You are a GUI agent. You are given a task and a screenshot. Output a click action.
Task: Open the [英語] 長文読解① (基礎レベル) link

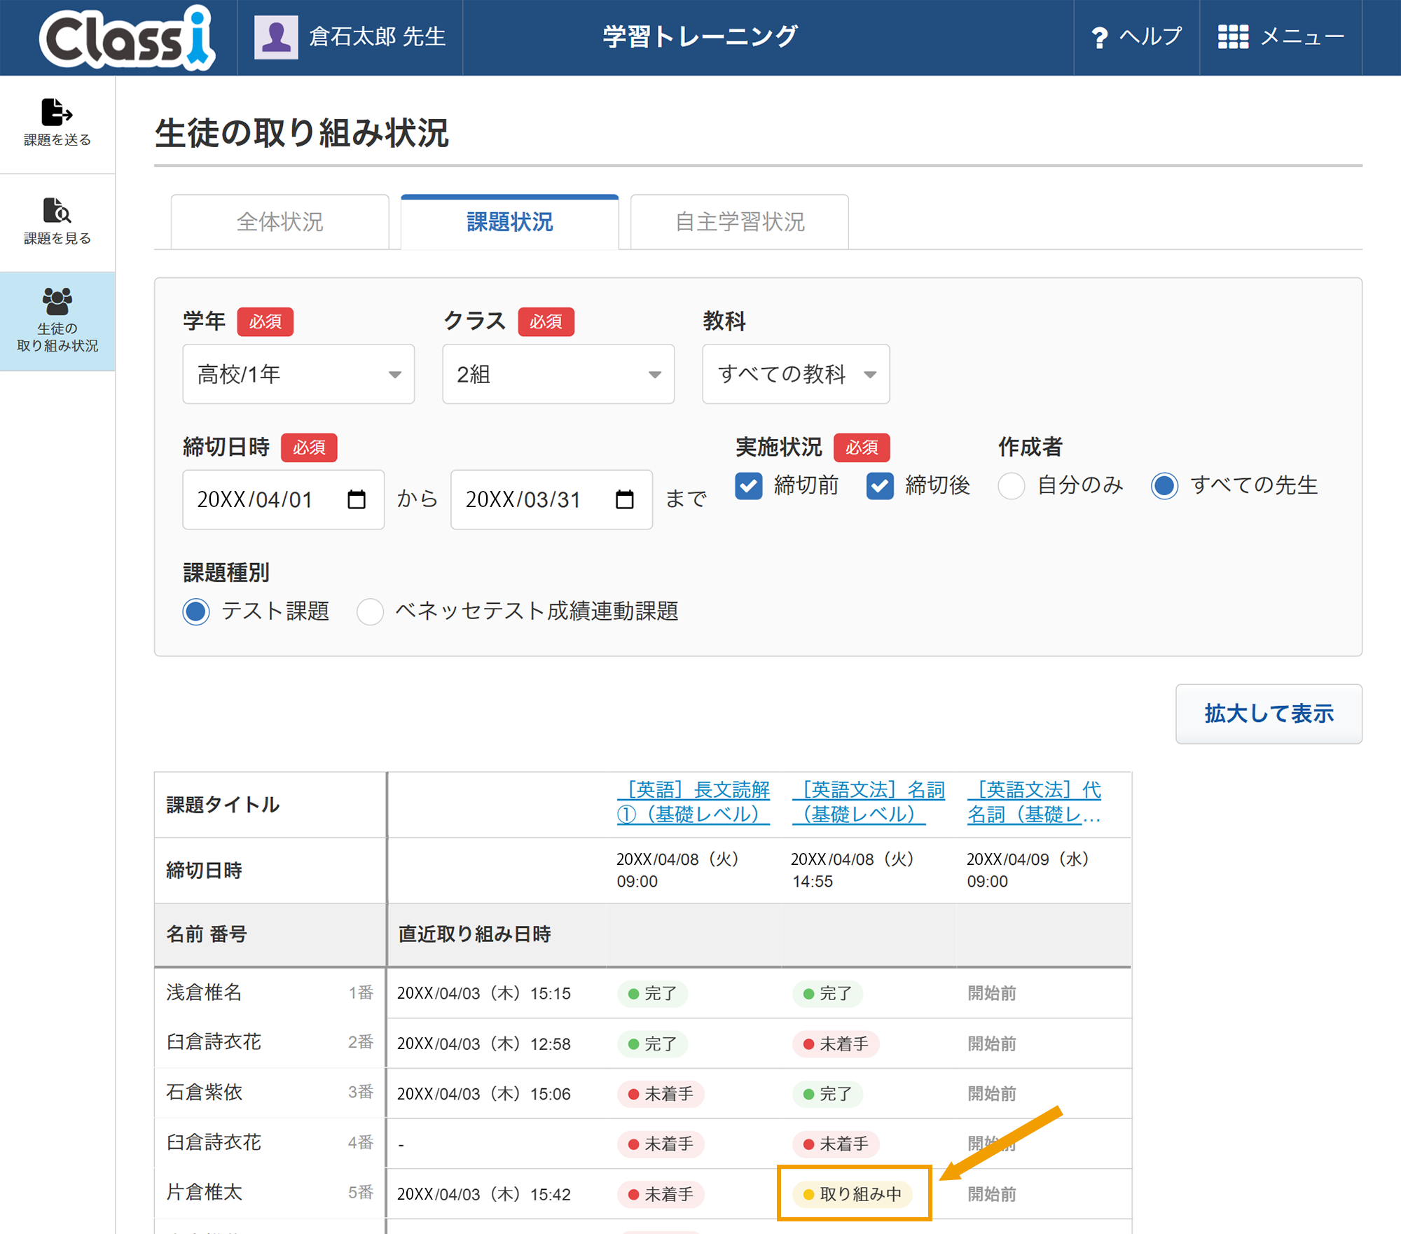click(693, 802)
